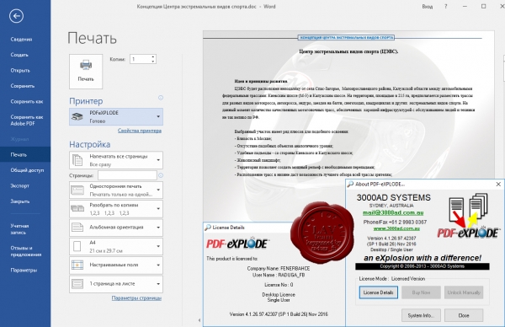
Task: Click the Unlock Manually button
Action: (x=464, y=292)
